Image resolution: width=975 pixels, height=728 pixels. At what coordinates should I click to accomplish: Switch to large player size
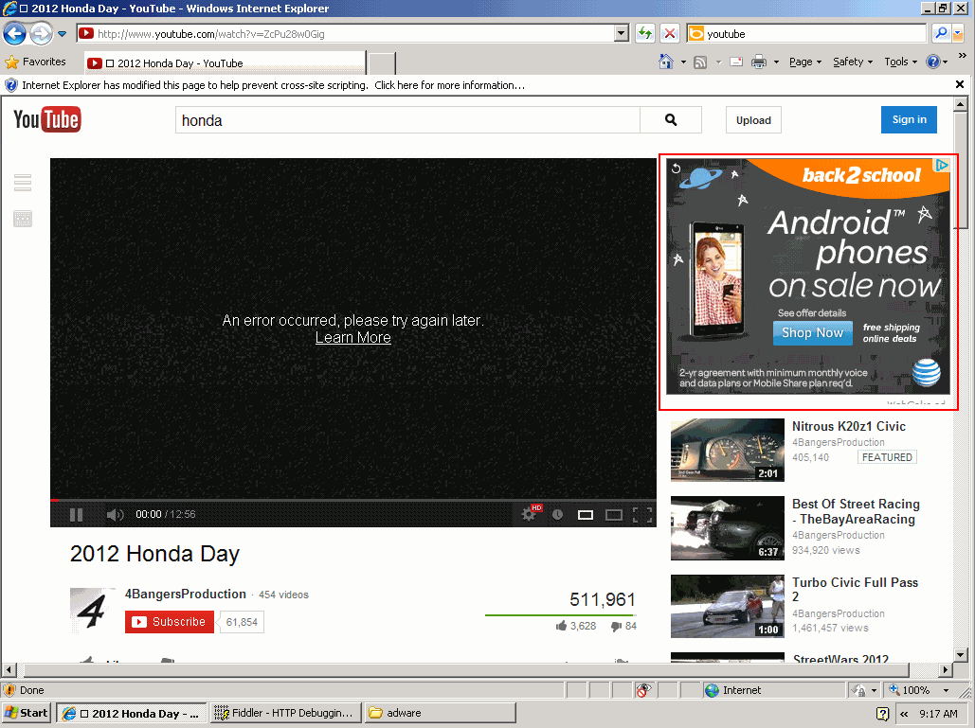point(614,515)
